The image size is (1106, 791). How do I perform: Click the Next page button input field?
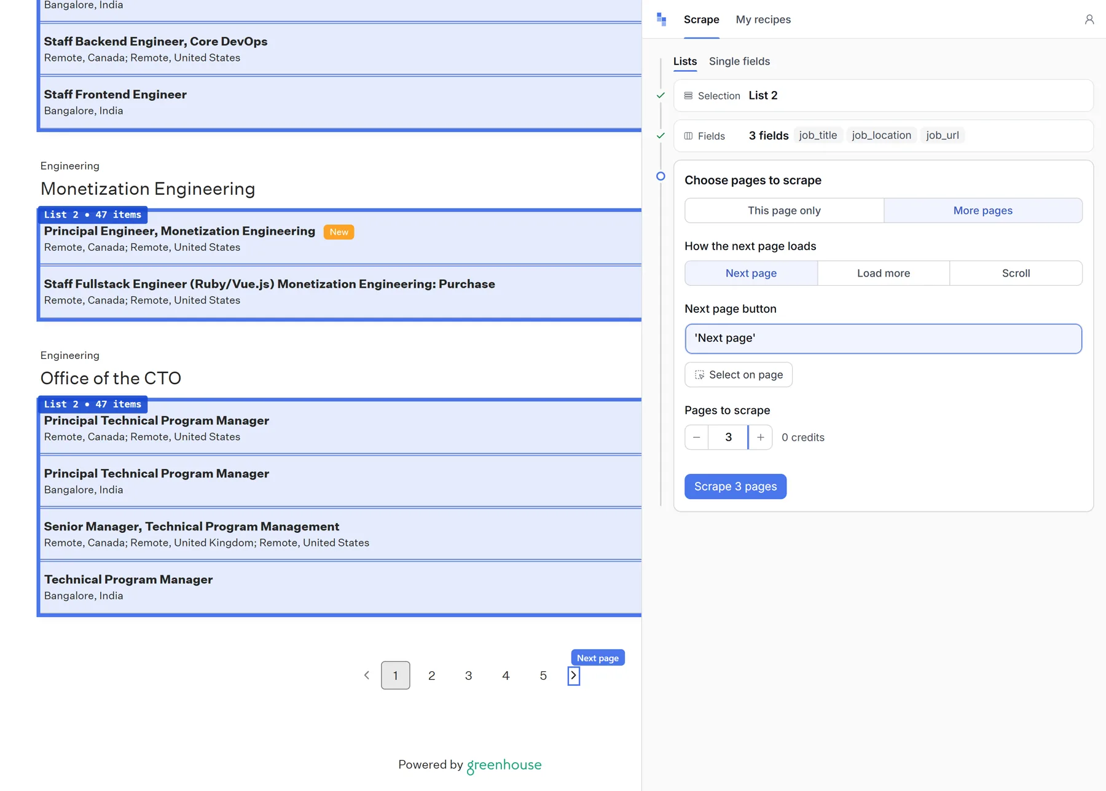point(883,339)
